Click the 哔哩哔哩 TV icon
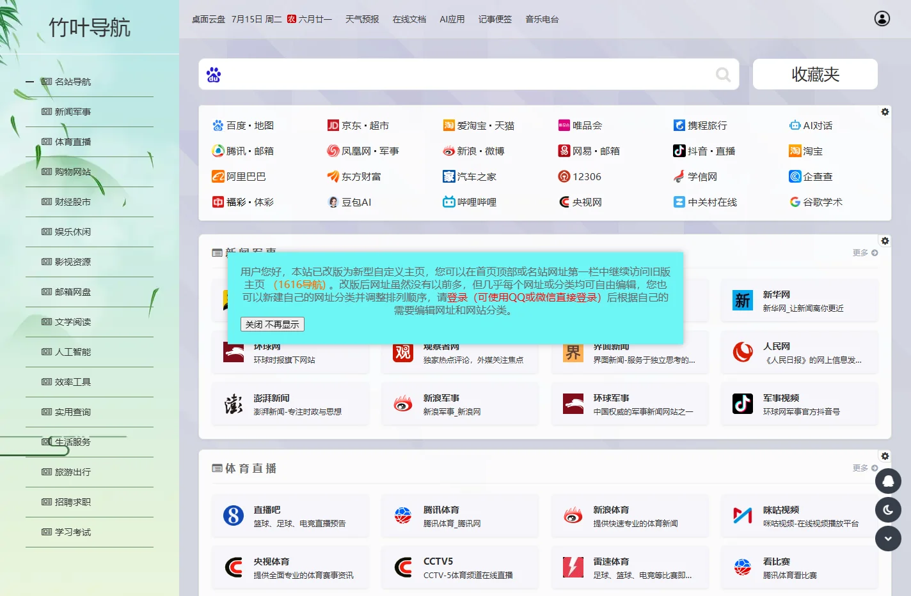Image resolution: width=911 pixels, height=596 pixels. point(449,202)
